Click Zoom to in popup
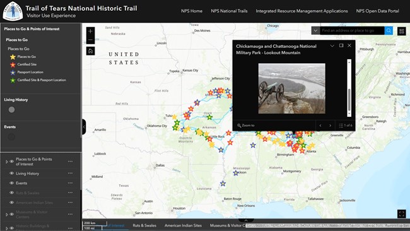Image resolution: width=410 pixels, height=231 pixels. [x=245, y=126]
